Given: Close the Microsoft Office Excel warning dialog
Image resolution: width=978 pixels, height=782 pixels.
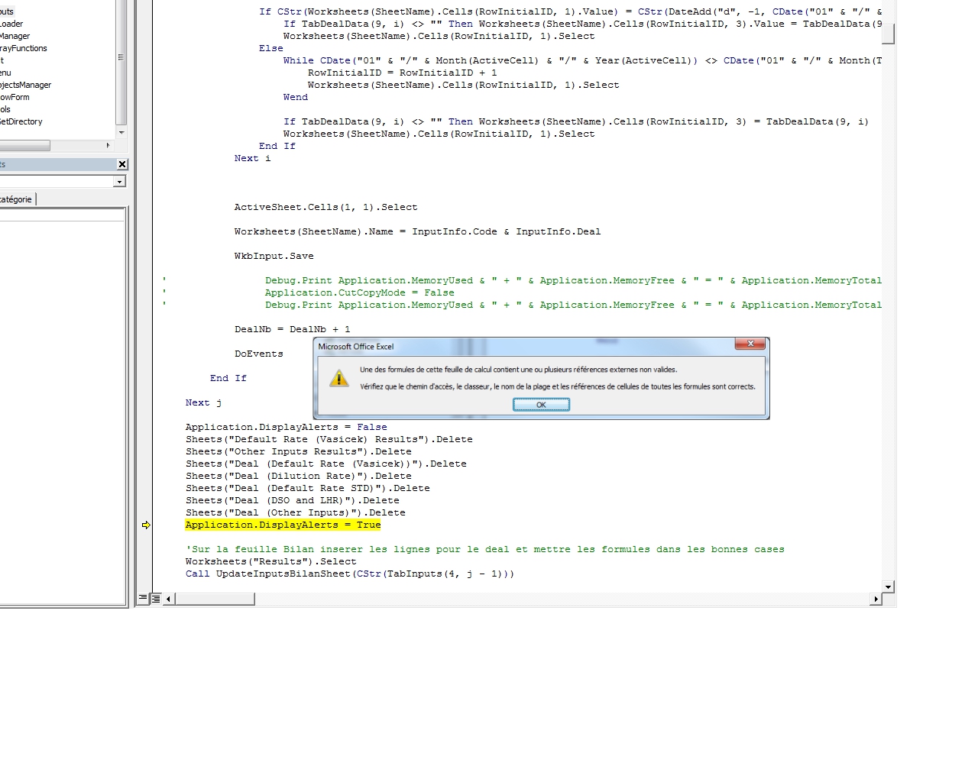Looking at the screenshot, I should pyautogui.click(x=750, y=344).
